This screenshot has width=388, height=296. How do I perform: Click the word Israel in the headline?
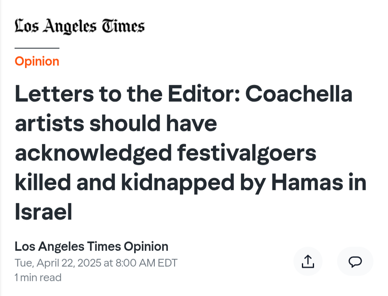(43, 212)
